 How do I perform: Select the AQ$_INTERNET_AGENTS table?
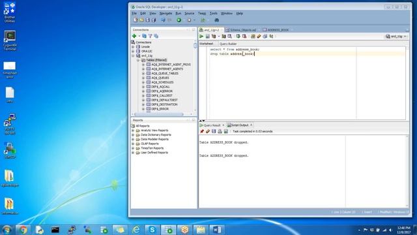(x=167, y=69)
